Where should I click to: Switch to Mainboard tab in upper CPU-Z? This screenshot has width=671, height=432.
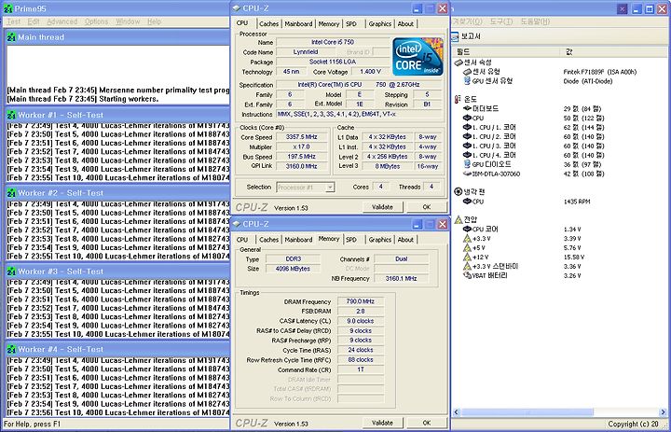(x=298, y=24)
